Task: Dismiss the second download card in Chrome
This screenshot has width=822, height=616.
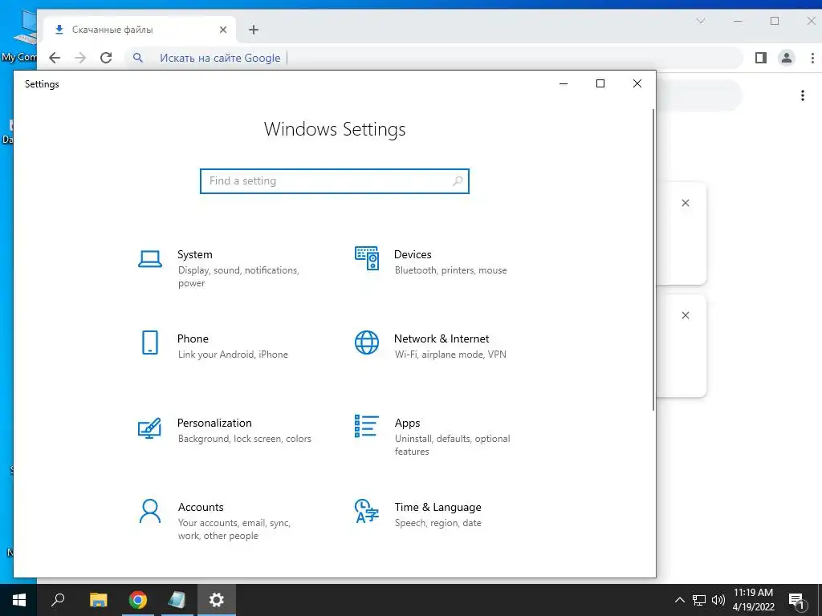Action: point(686,315)
